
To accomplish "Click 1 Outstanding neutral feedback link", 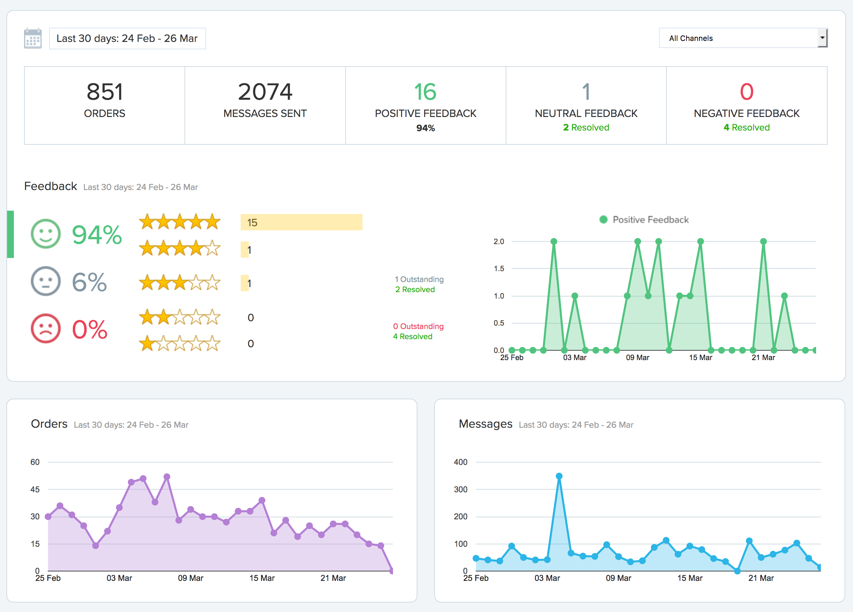I will tap(419, 279).
